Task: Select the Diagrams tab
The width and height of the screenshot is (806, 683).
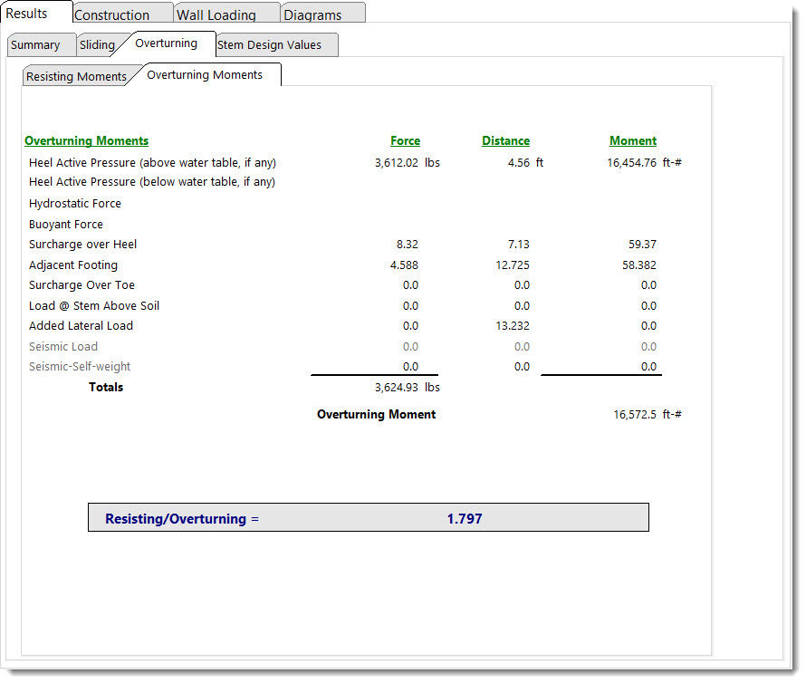Action: click(312, 14)
